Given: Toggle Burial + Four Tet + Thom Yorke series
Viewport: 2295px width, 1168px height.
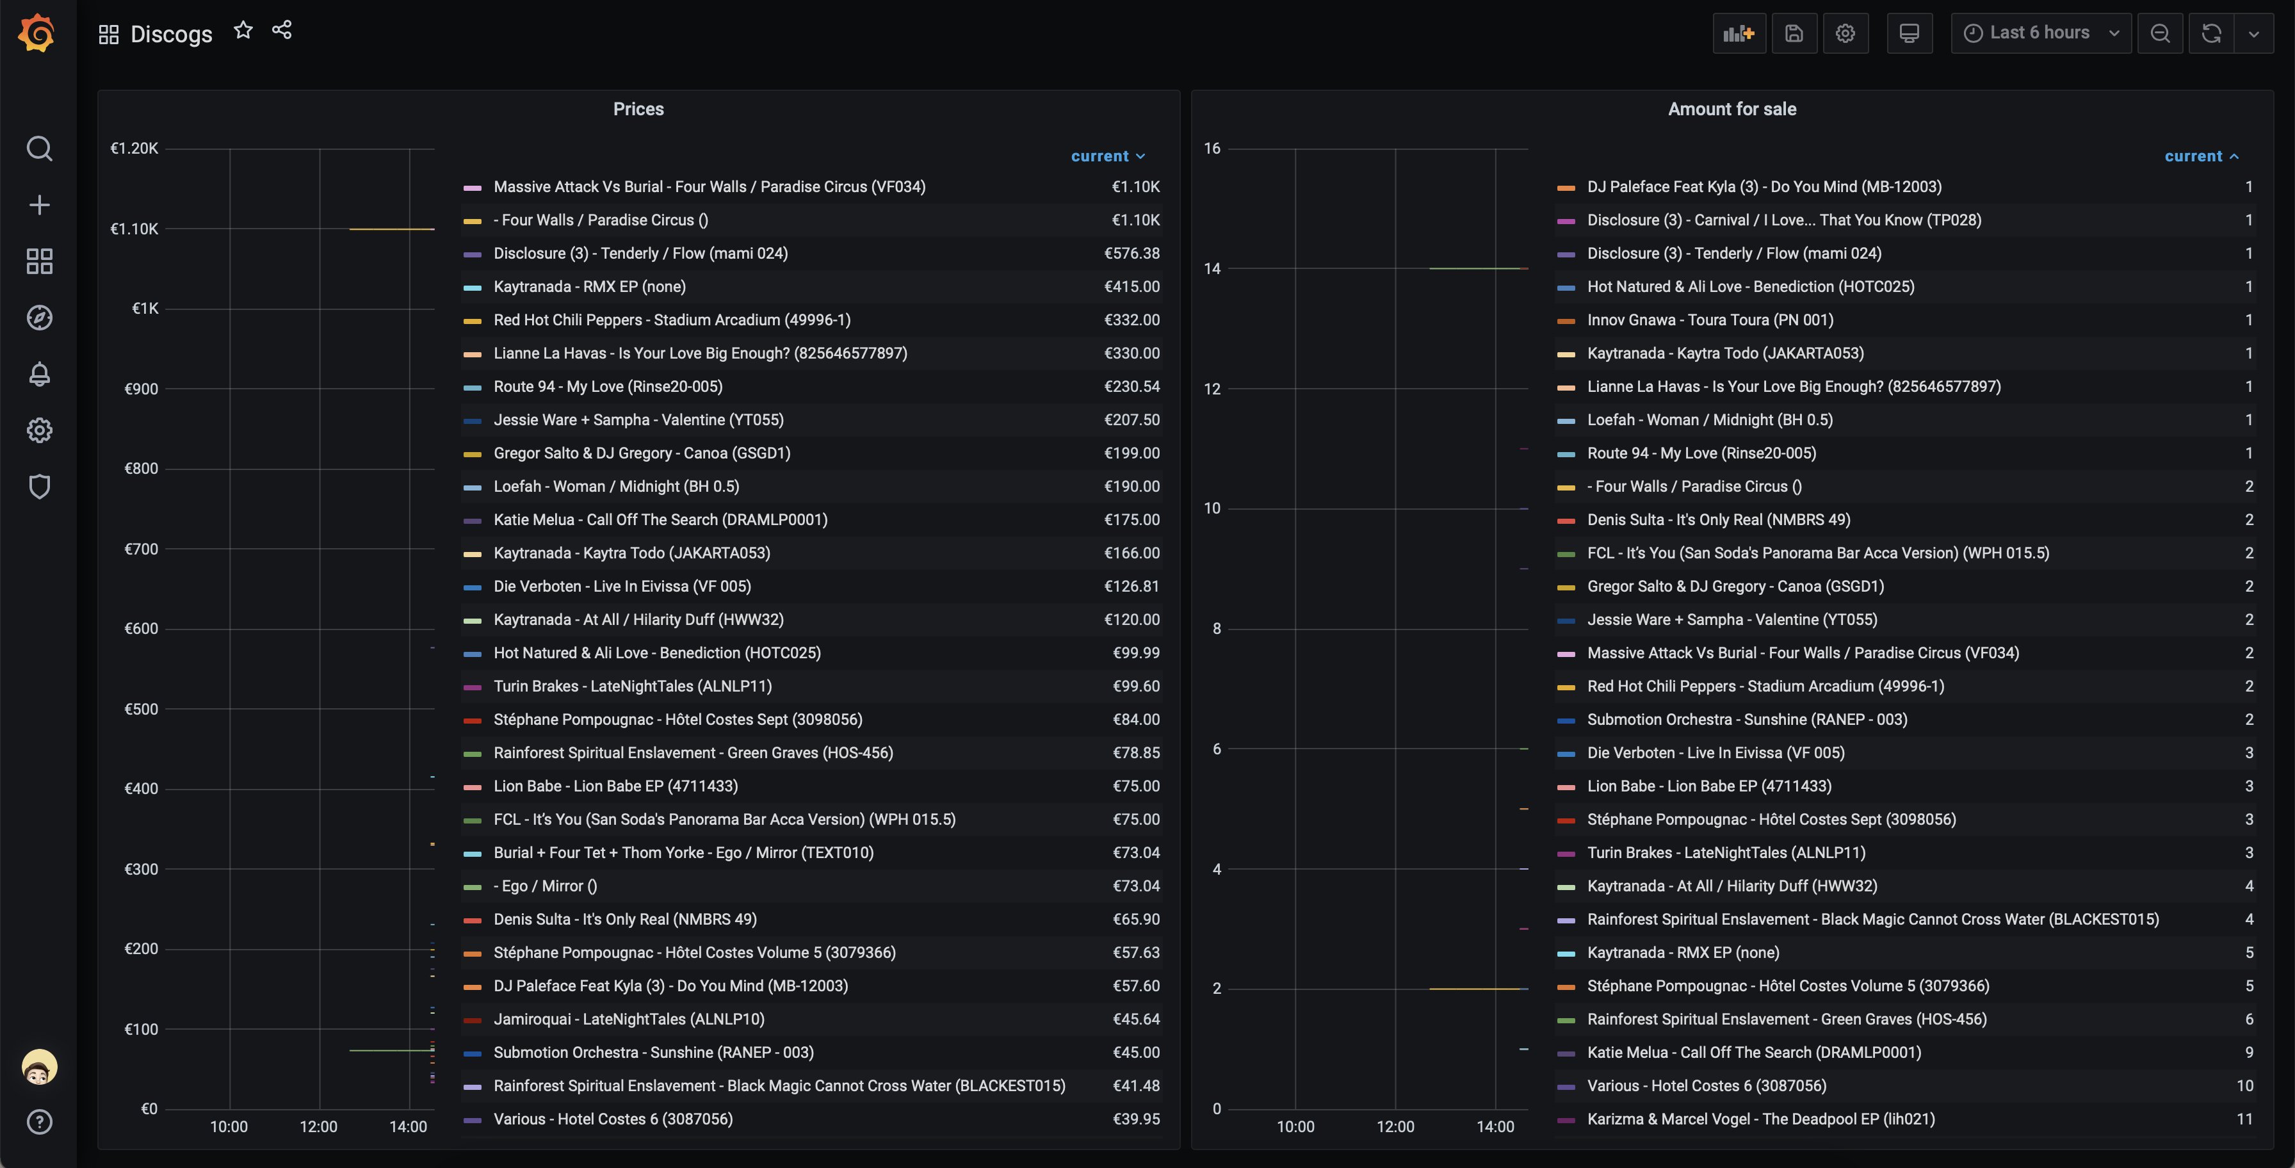Looking at the screenshot, I should point(683,852).
